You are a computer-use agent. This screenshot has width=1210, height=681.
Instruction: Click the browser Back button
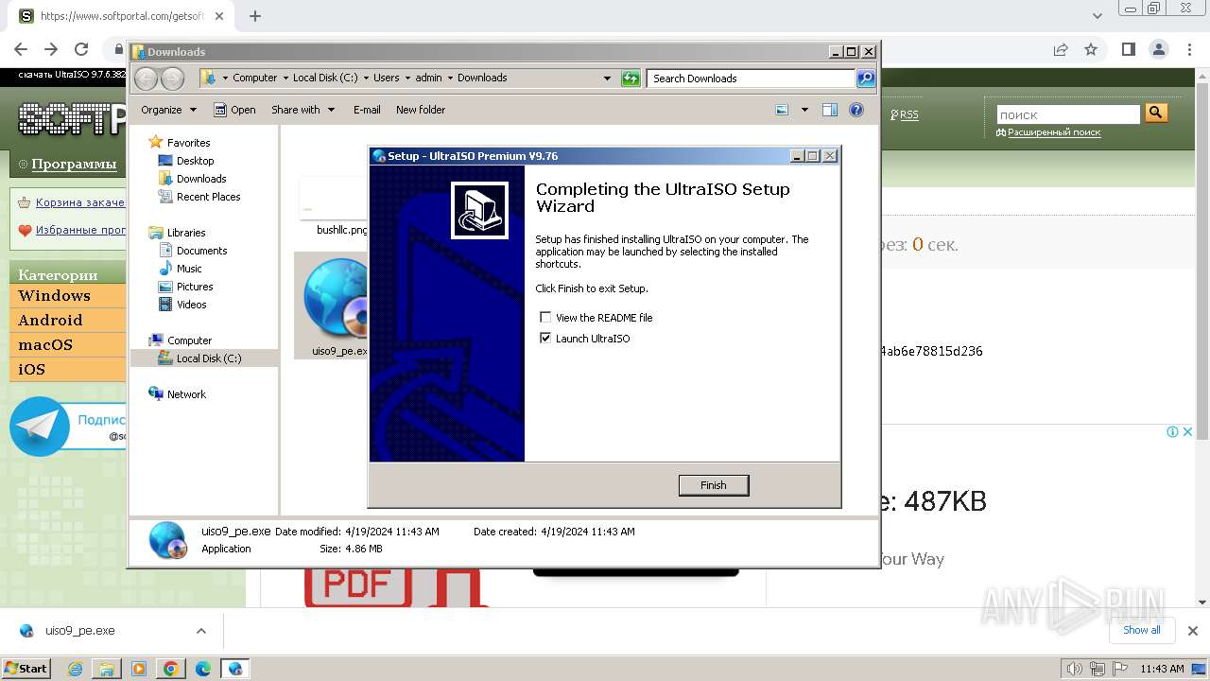click(21, 49)
